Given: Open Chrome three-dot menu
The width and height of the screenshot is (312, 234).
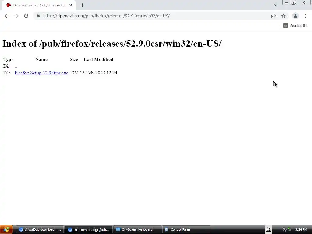Looking at the screenshot, I should click(305, 16).
